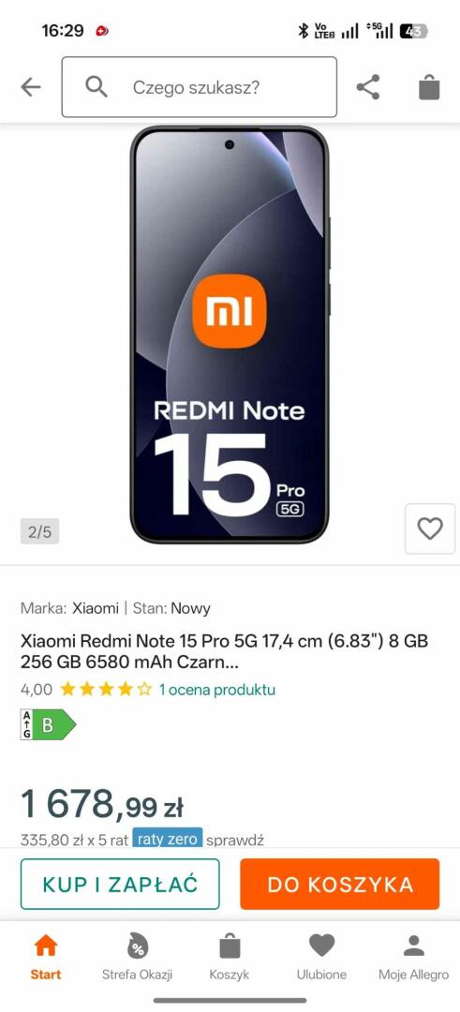This screenshot has width=460, height=1012.
Task: Click the DO KOSZYKA button
Action: point(340,884)
